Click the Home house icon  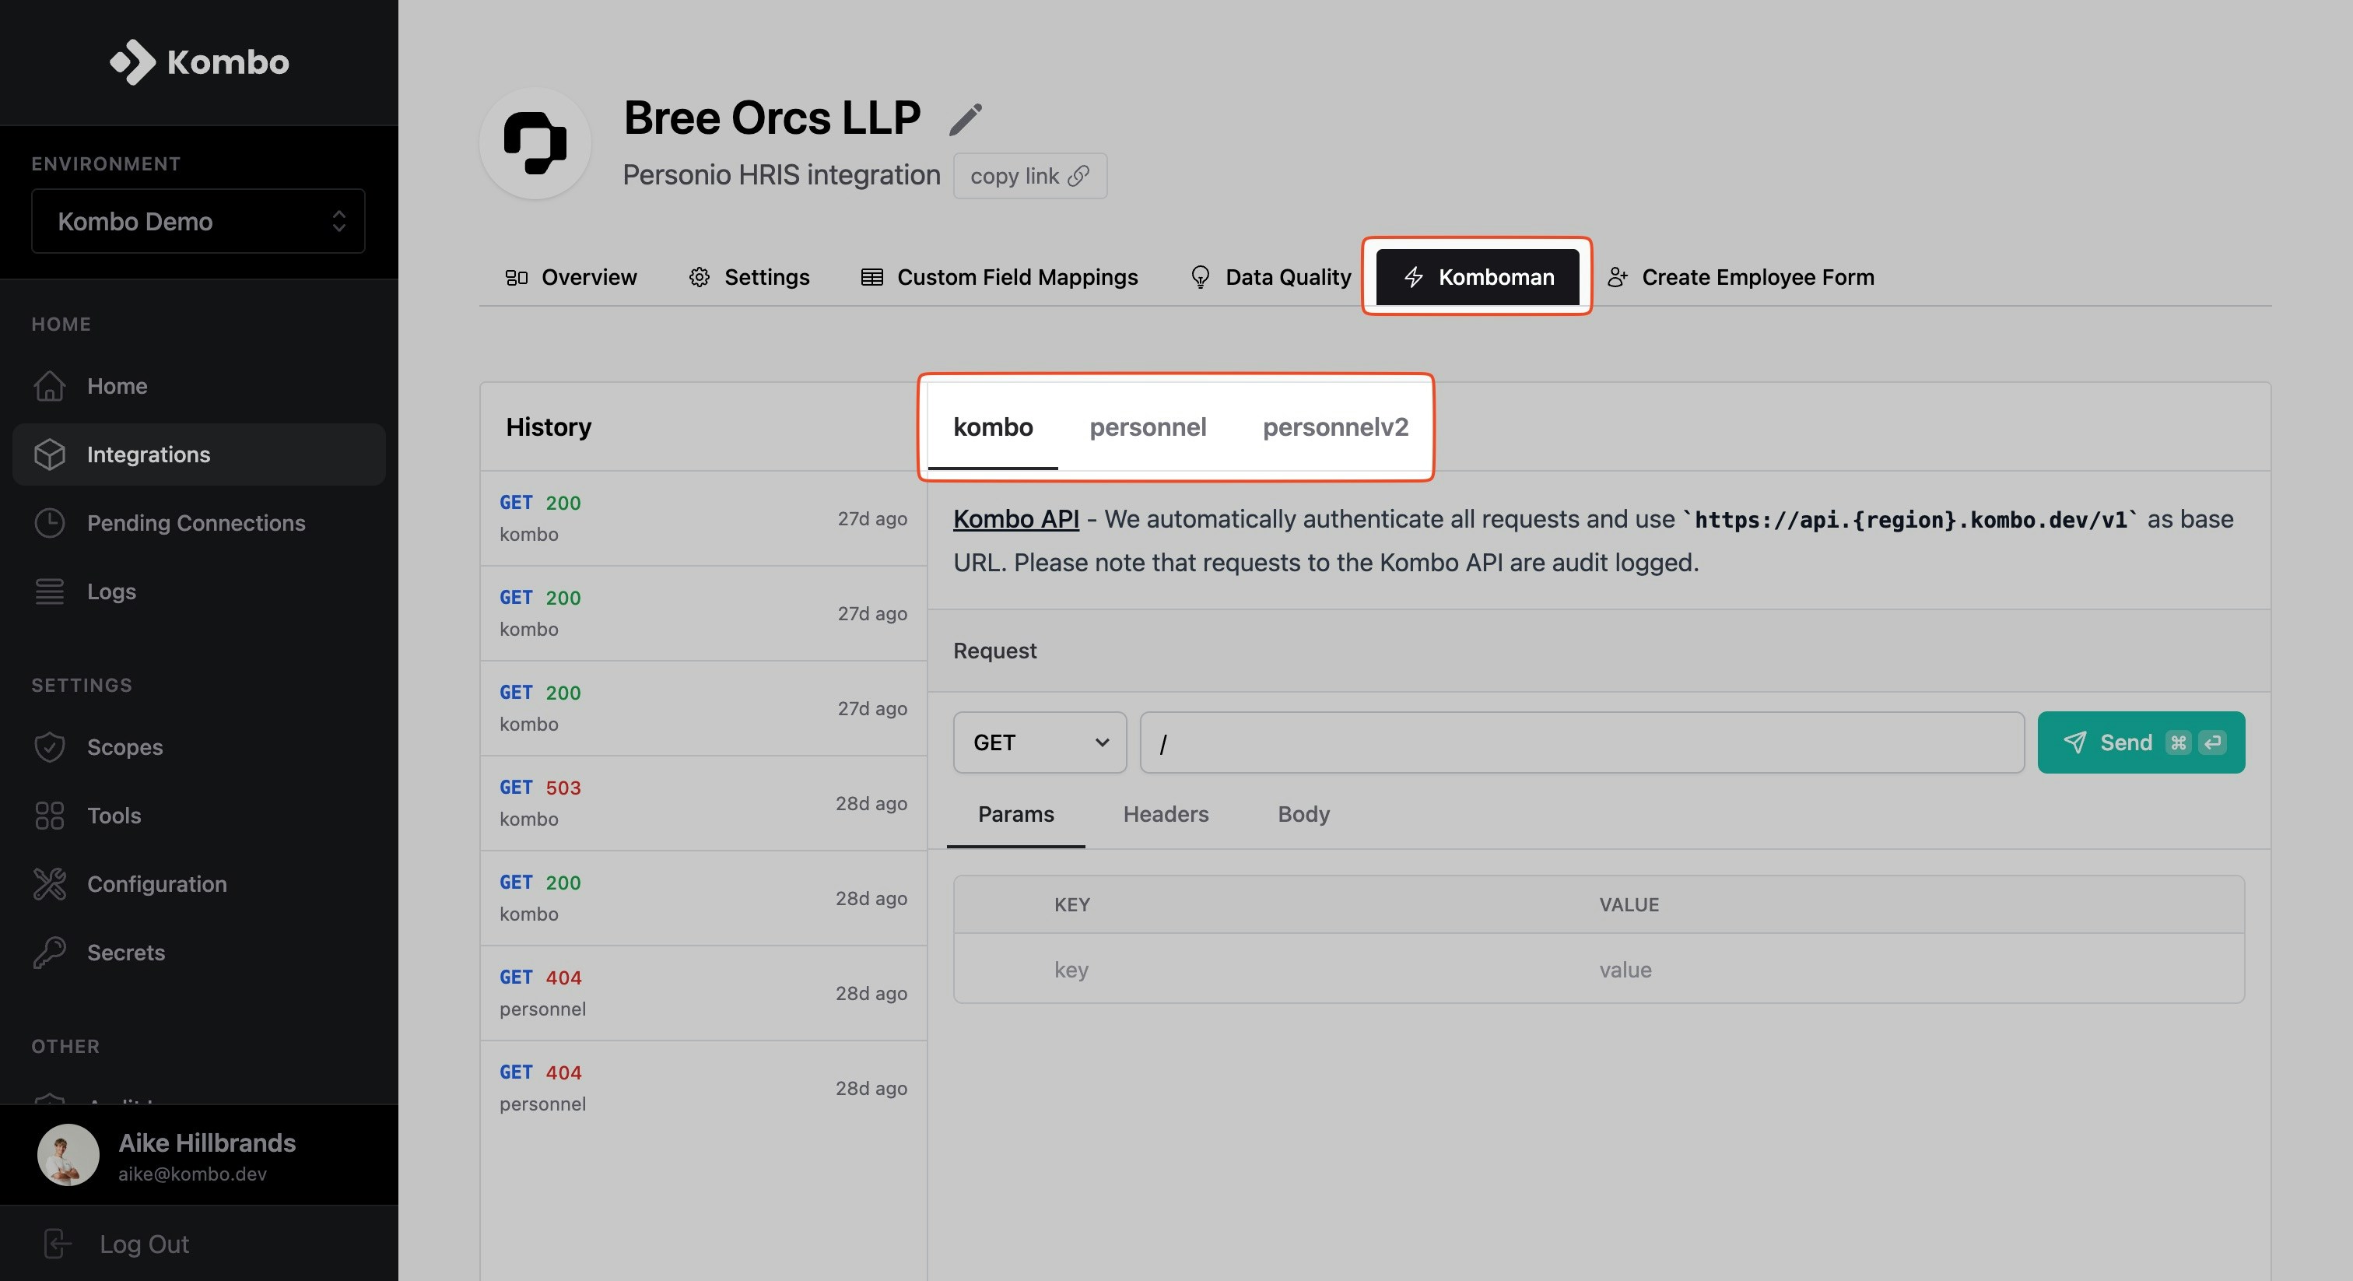coord(49,385)
